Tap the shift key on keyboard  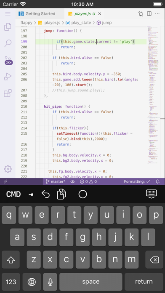click(x=11, y=260)
